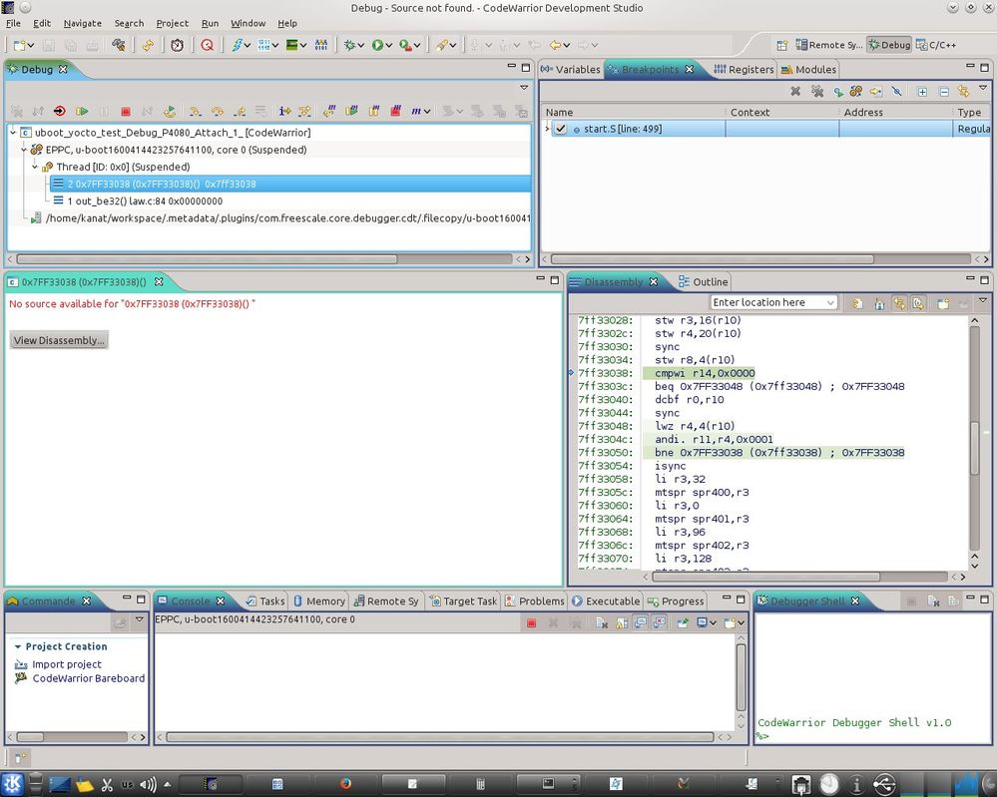This screenshot has width=997, height=797.
Task: Open the Navigate menu
Action: (x=83, y=23)
